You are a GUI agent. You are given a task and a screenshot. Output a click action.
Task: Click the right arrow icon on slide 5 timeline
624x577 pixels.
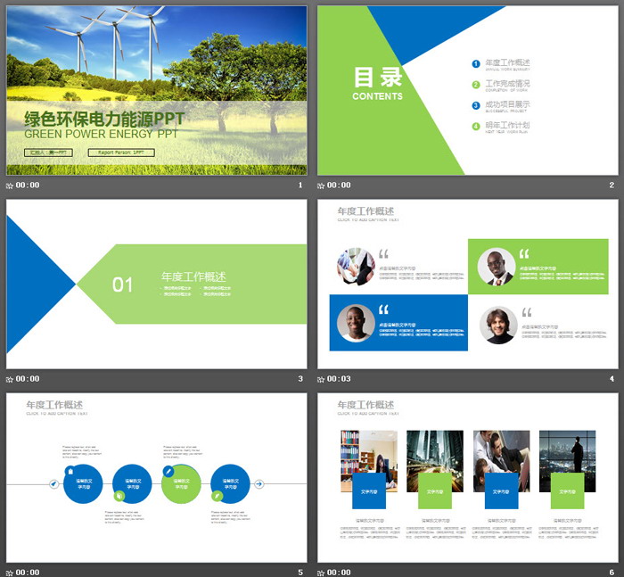pyautogui.click(x=259, y=484)
